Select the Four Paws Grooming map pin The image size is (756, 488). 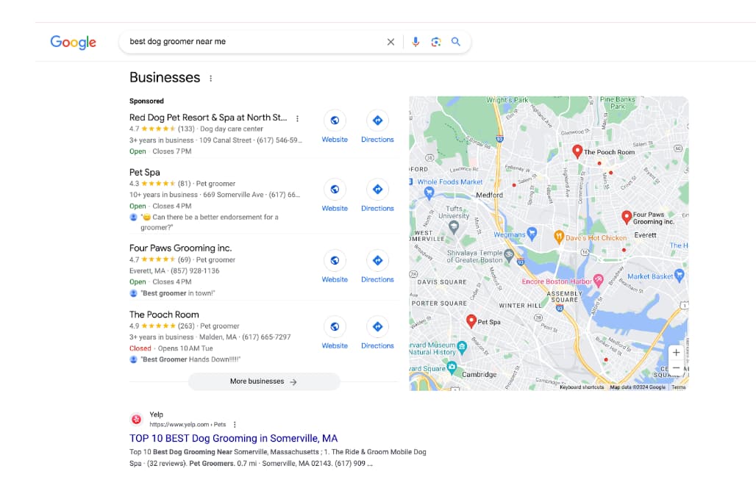[x=627, y=218]
